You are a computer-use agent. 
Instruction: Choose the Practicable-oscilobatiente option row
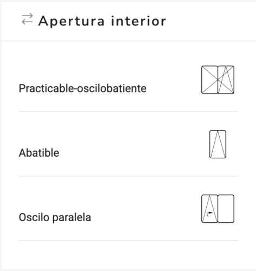click(x=129, y=80)
